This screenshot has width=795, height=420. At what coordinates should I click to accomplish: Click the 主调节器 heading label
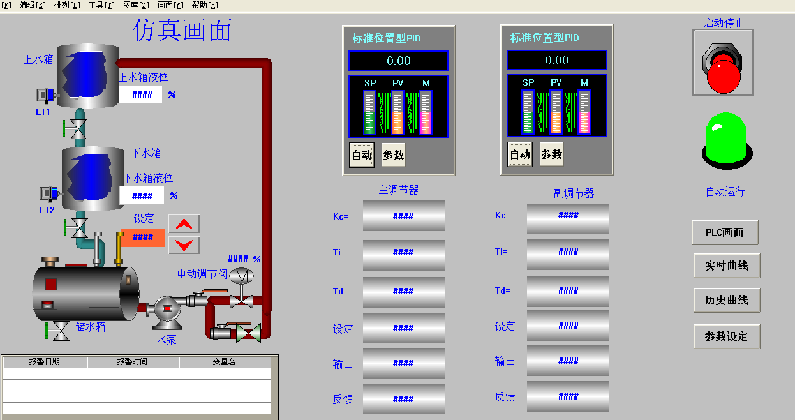399,190
